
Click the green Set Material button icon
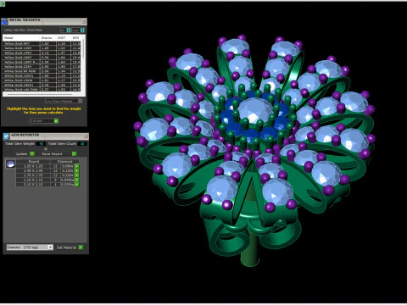click(81, 247)
